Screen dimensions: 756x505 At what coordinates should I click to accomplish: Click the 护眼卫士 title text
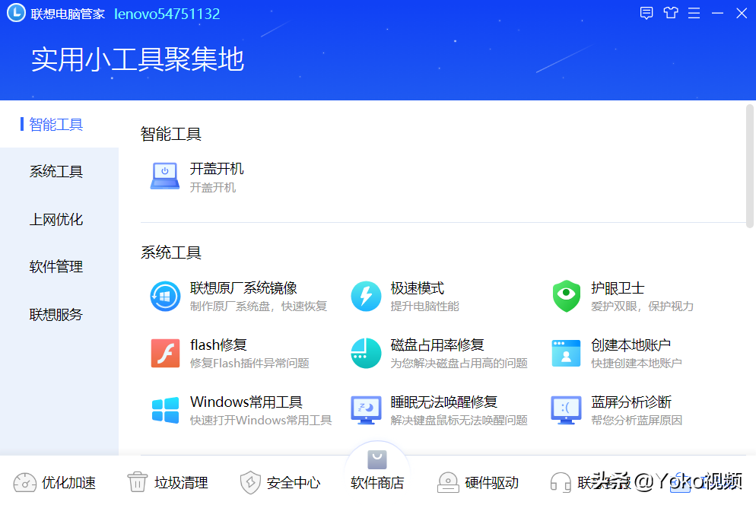618,288
